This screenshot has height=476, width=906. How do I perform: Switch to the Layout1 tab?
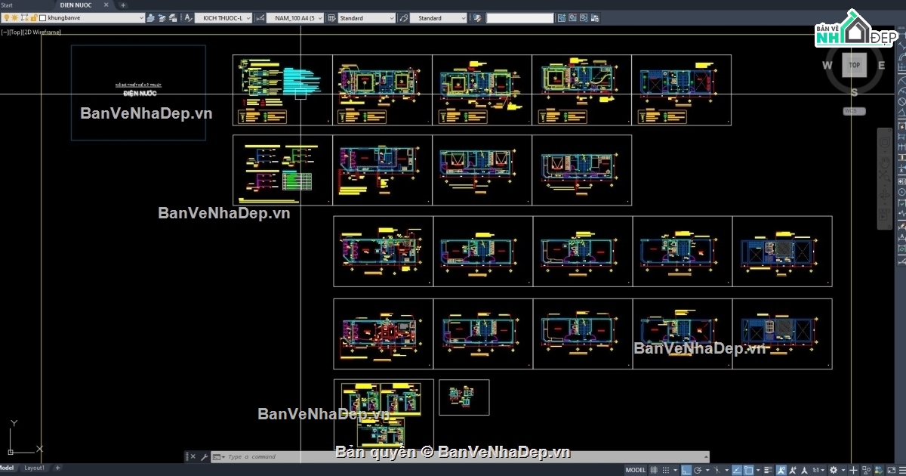tap(35, 468)
